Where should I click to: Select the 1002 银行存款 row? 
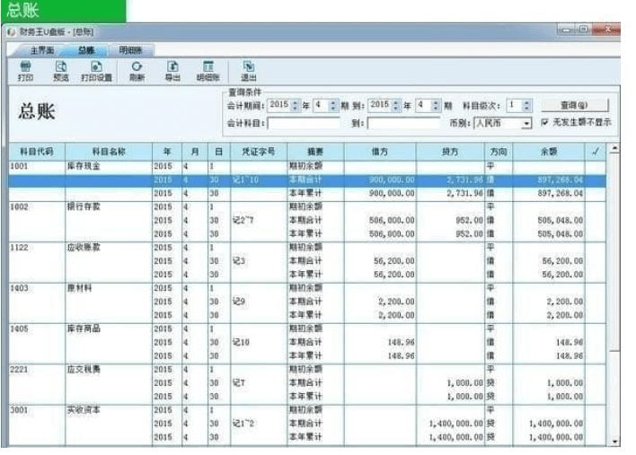point(307,206)
